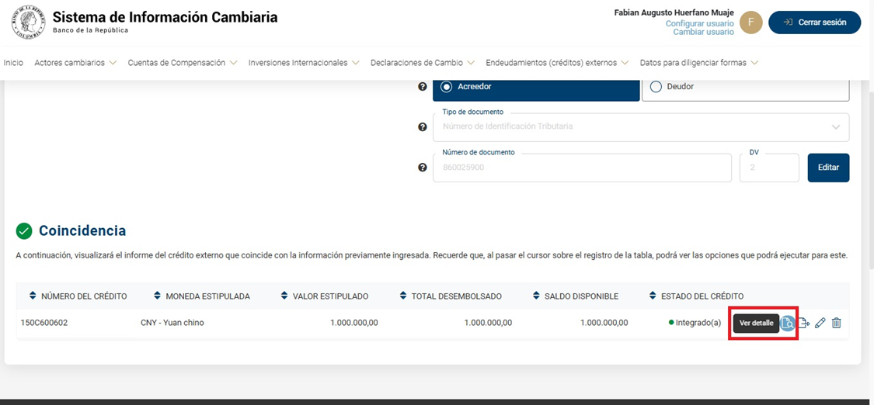874x405 pixels.
Task: Click the Número de documento input field
Action: [x=581, y=168]
